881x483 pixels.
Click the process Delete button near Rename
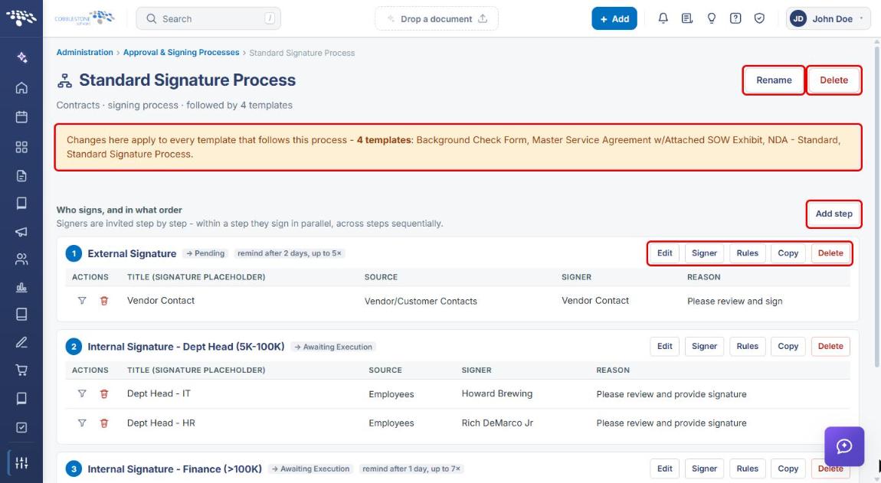pyautogui.click(x=834, y=80)
